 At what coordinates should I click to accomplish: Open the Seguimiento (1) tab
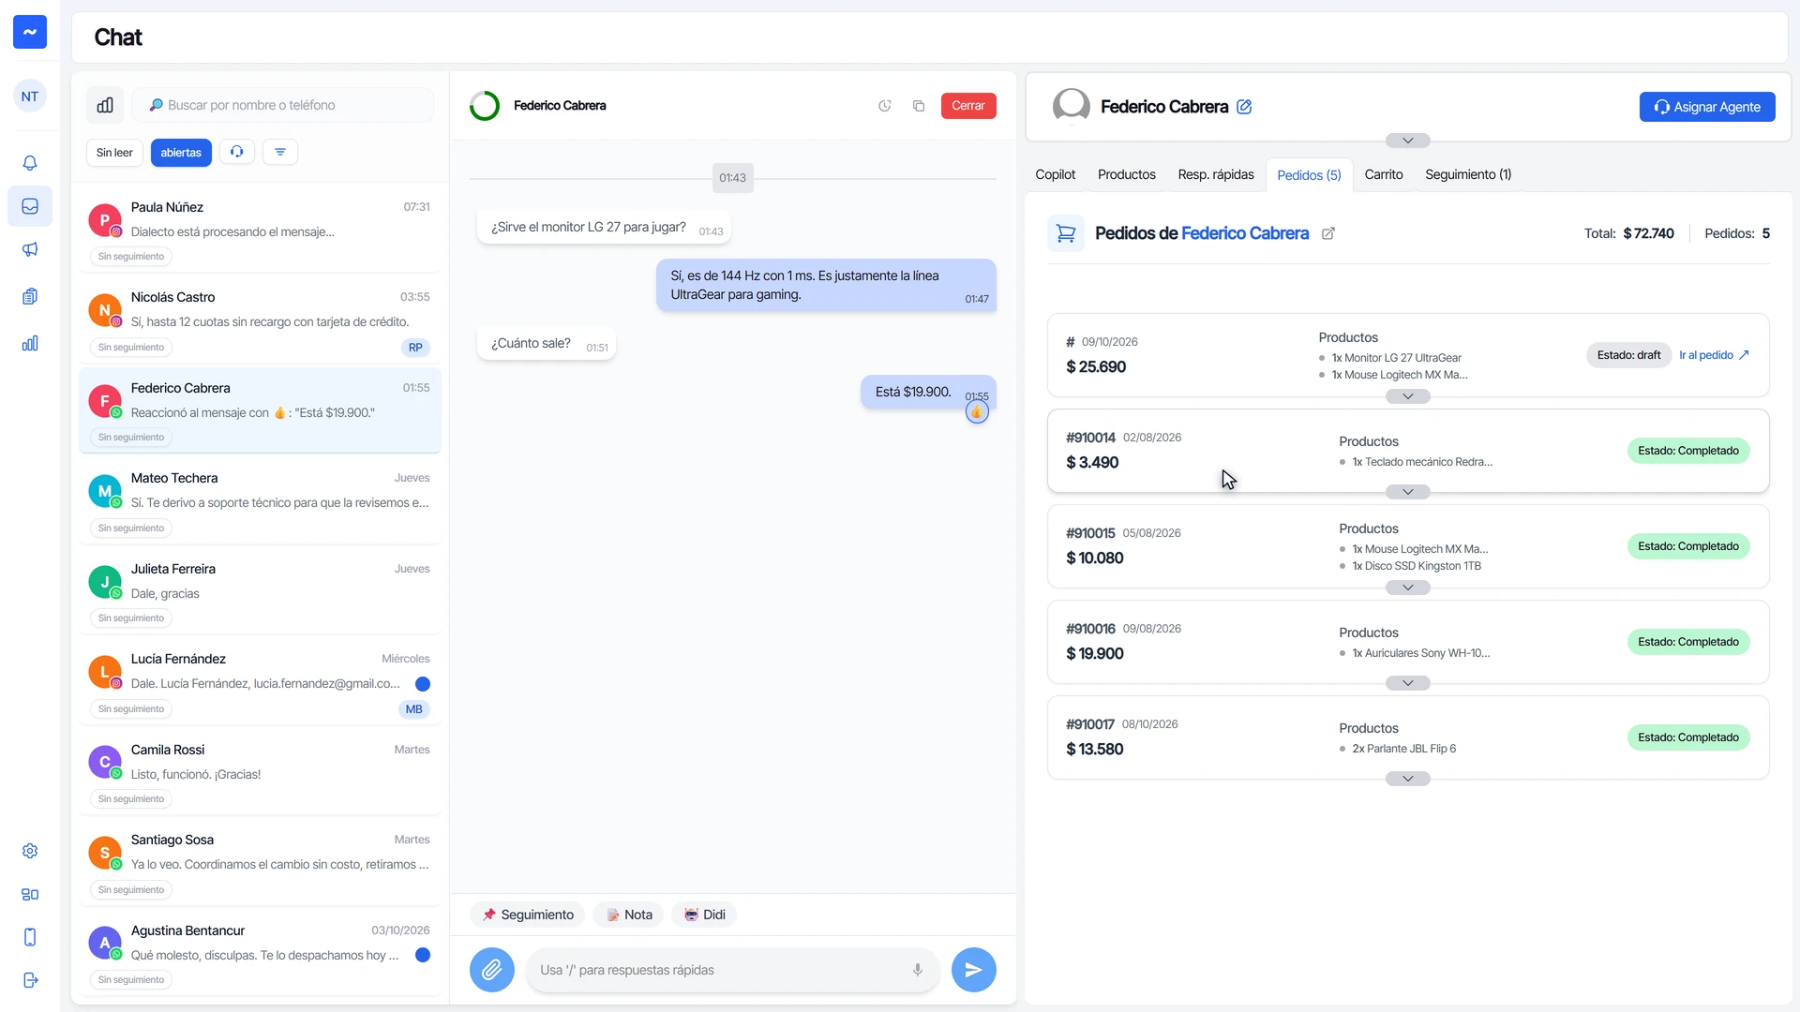pos(1468,174)
